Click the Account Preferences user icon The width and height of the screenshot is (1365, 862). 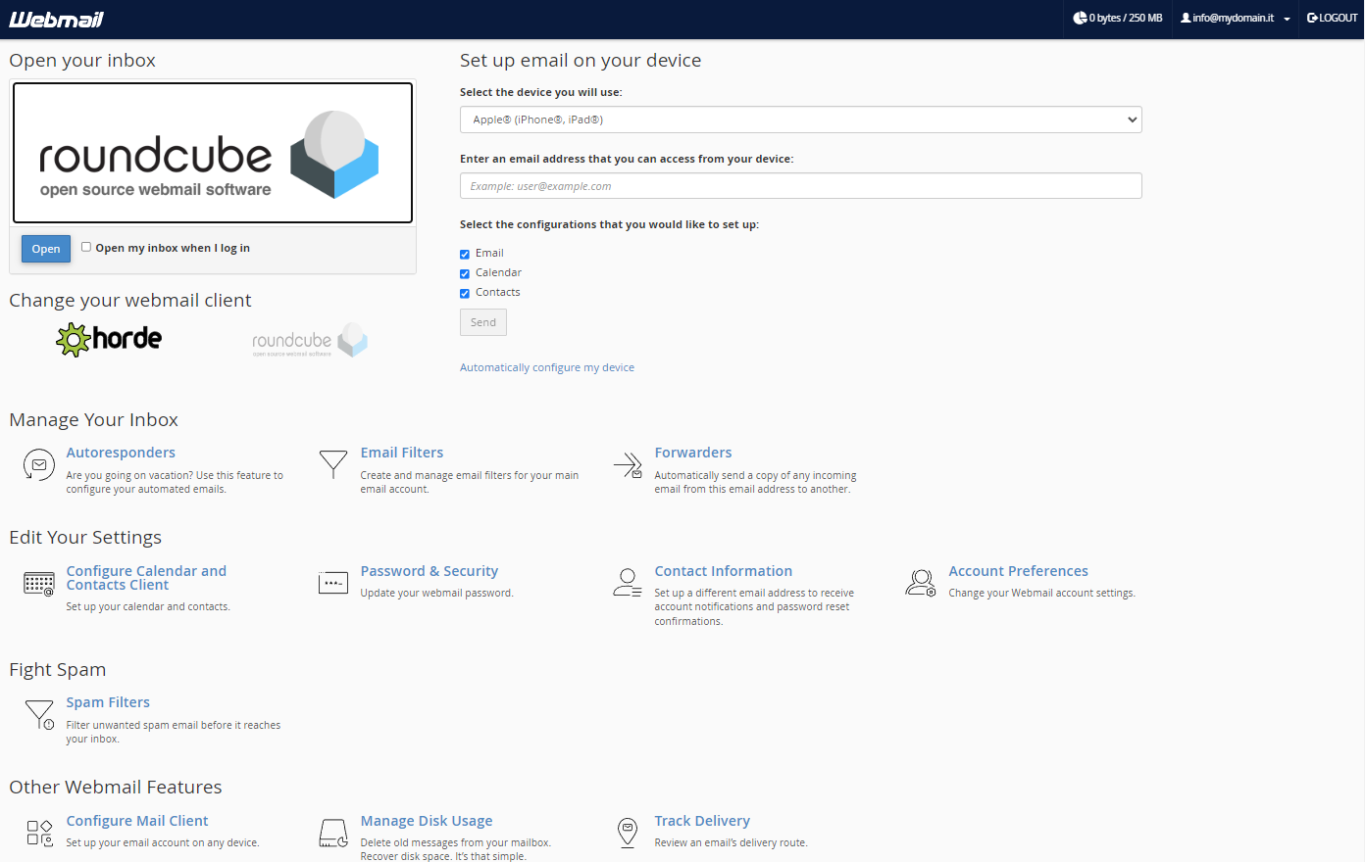pos(921,583)
